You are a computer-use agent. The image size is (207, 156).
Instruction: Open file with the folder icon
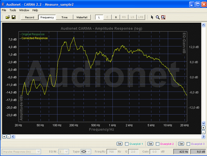[x=8, y=17]
